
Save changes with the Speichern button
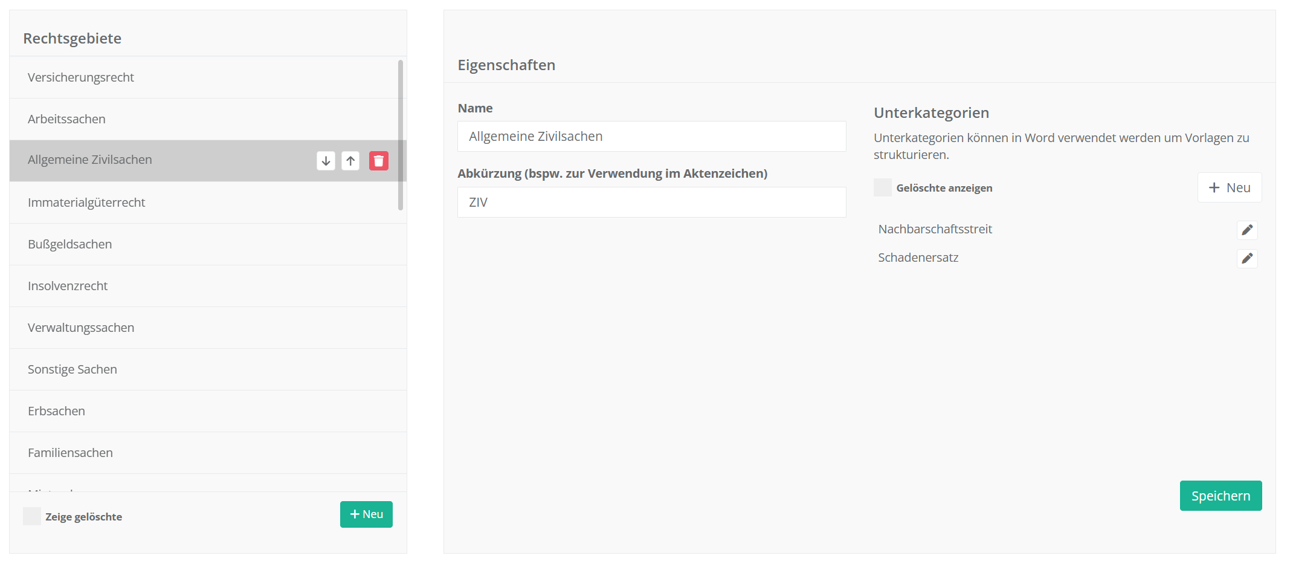click(x=1220, y=496)
